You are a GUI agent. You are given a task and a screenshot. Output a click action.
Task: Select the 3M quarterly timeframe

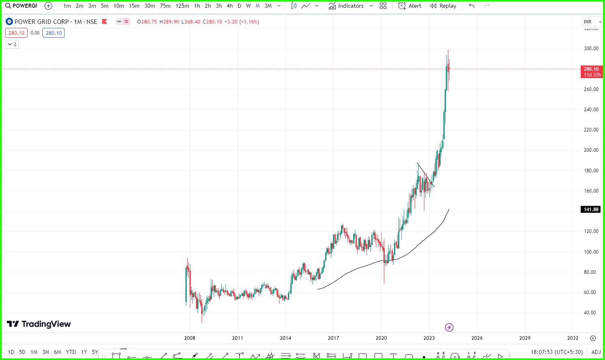click(268, 6)
